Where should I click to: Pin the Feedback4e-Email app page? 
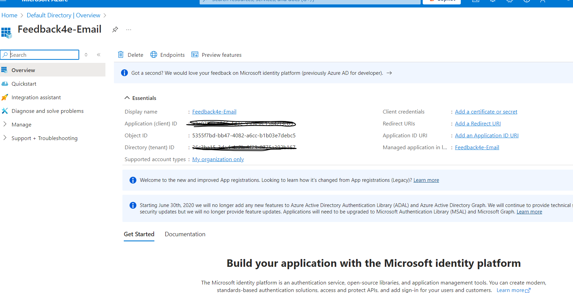115,30
